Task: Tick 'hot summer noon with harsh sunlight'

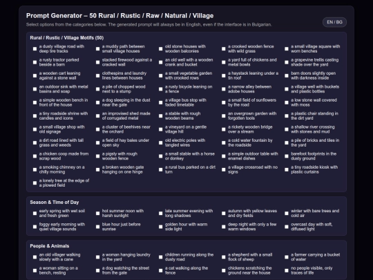Action: (x=98, y=214)
